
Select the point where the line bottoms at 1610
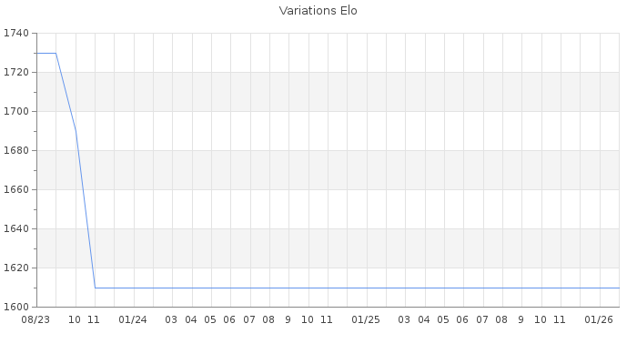point(95,288)
